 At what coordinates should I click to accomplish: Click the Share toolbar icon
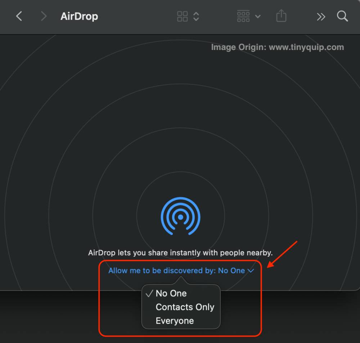tap(281, 16)
